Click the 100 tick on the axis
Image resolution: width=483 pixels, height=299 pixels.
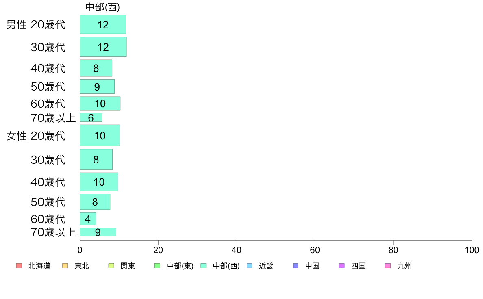coord(472,250)
